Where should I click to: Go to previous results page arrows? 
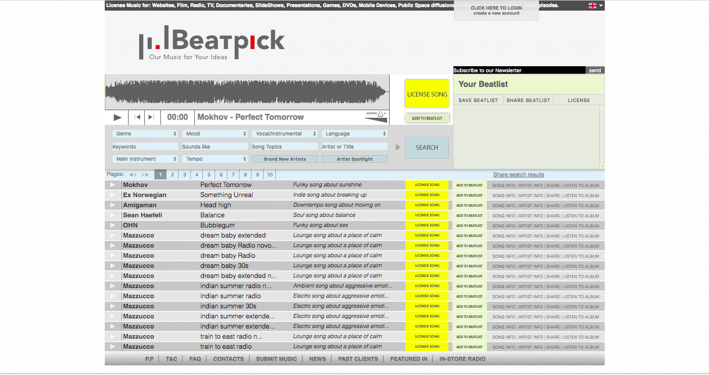click(133, 174)
